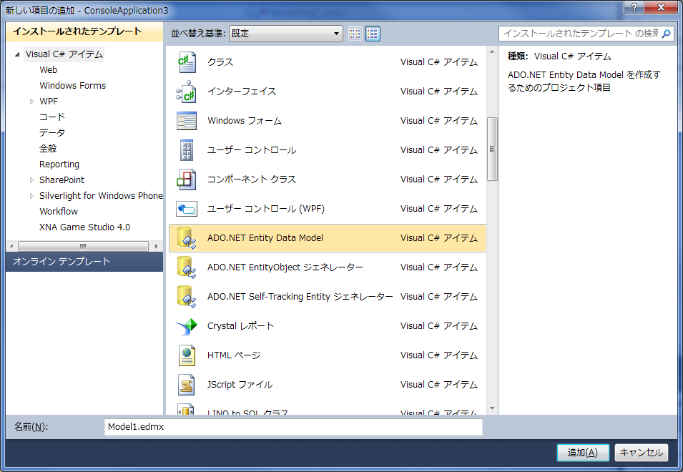Select the ユーザー コントロール (WPF) icon

187,209
